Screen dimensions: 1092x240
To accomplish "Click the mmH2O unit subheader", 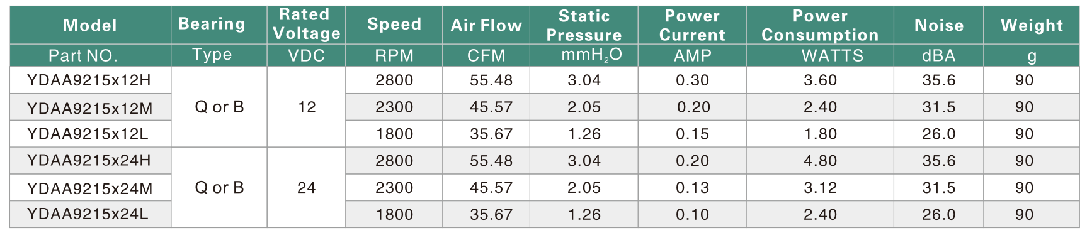I will 591,55.
